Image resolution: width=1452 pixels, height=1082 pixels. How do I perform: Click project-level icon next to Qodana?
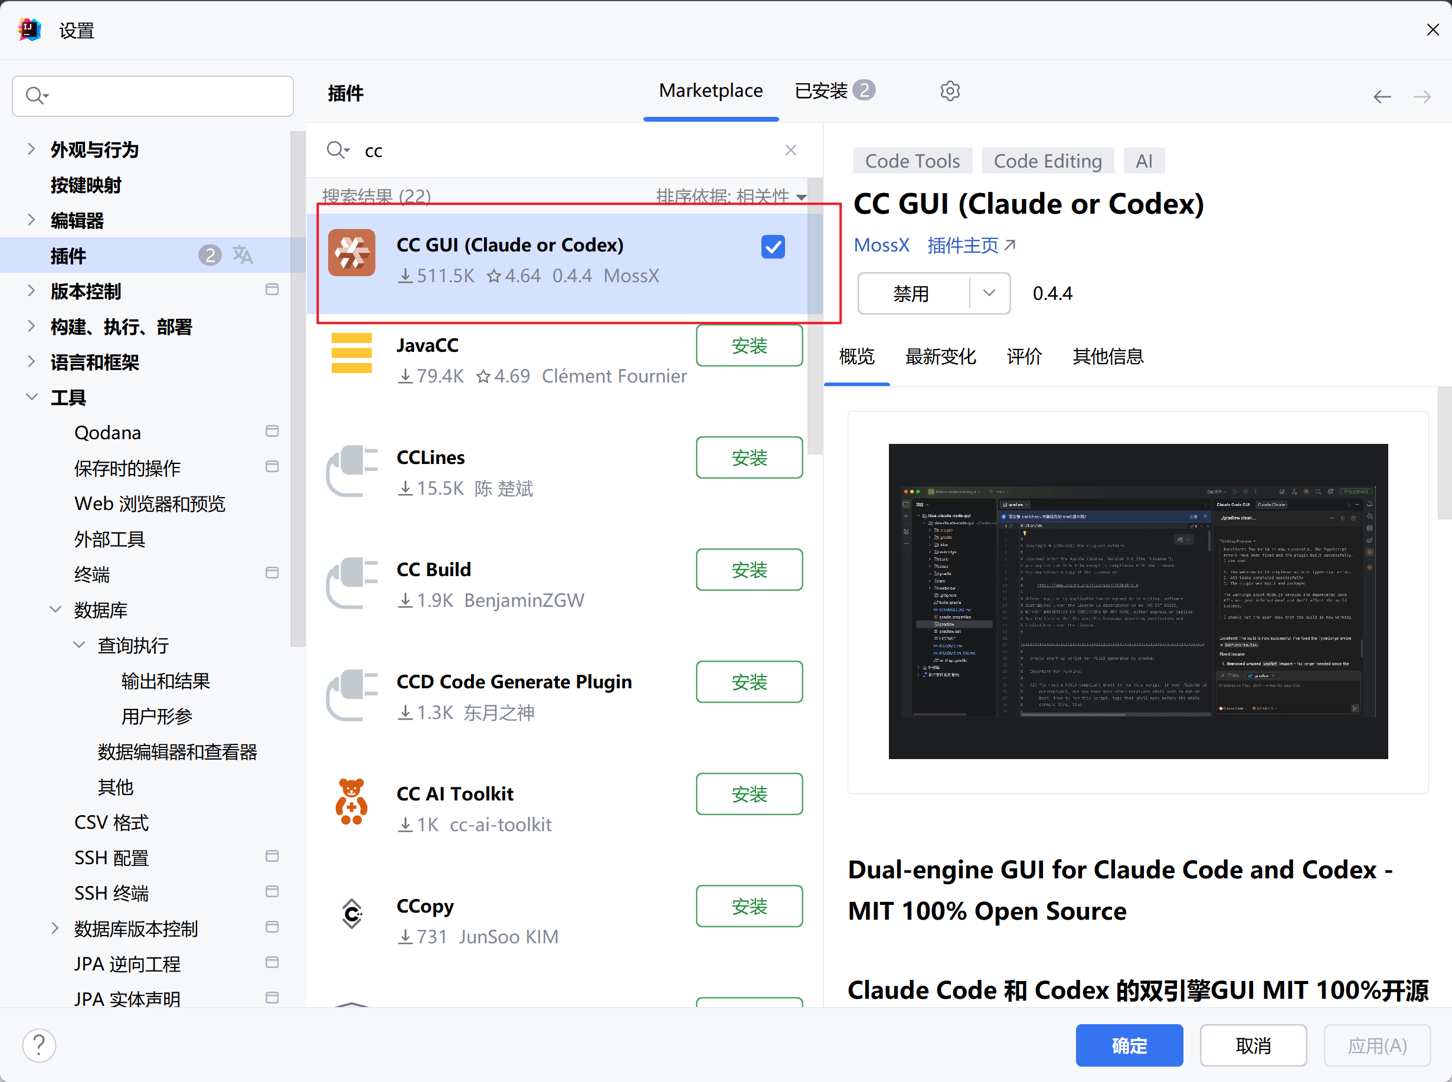(x=272, y=431)
